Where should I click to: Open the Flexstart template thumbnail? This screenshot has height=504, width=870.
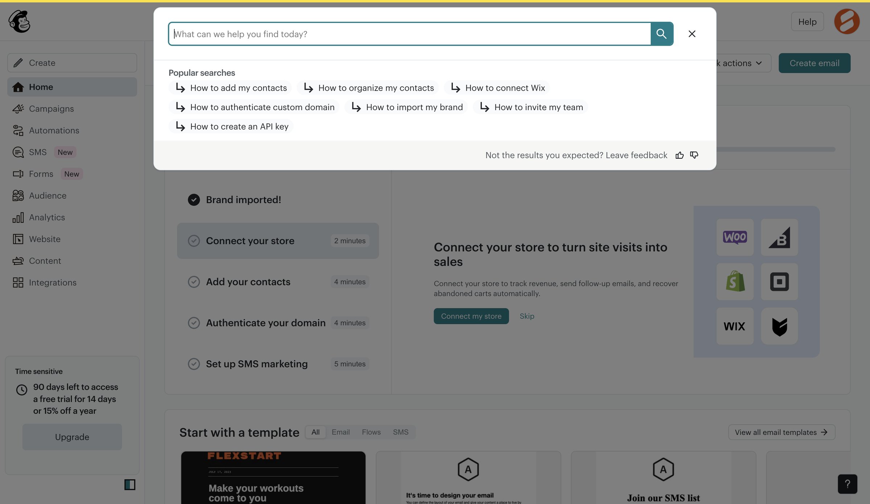click(273, 478)
